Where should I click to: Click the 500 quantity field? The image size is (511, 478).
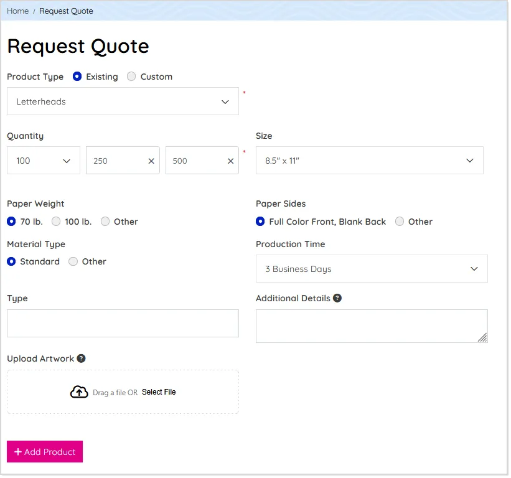[202, 161]
